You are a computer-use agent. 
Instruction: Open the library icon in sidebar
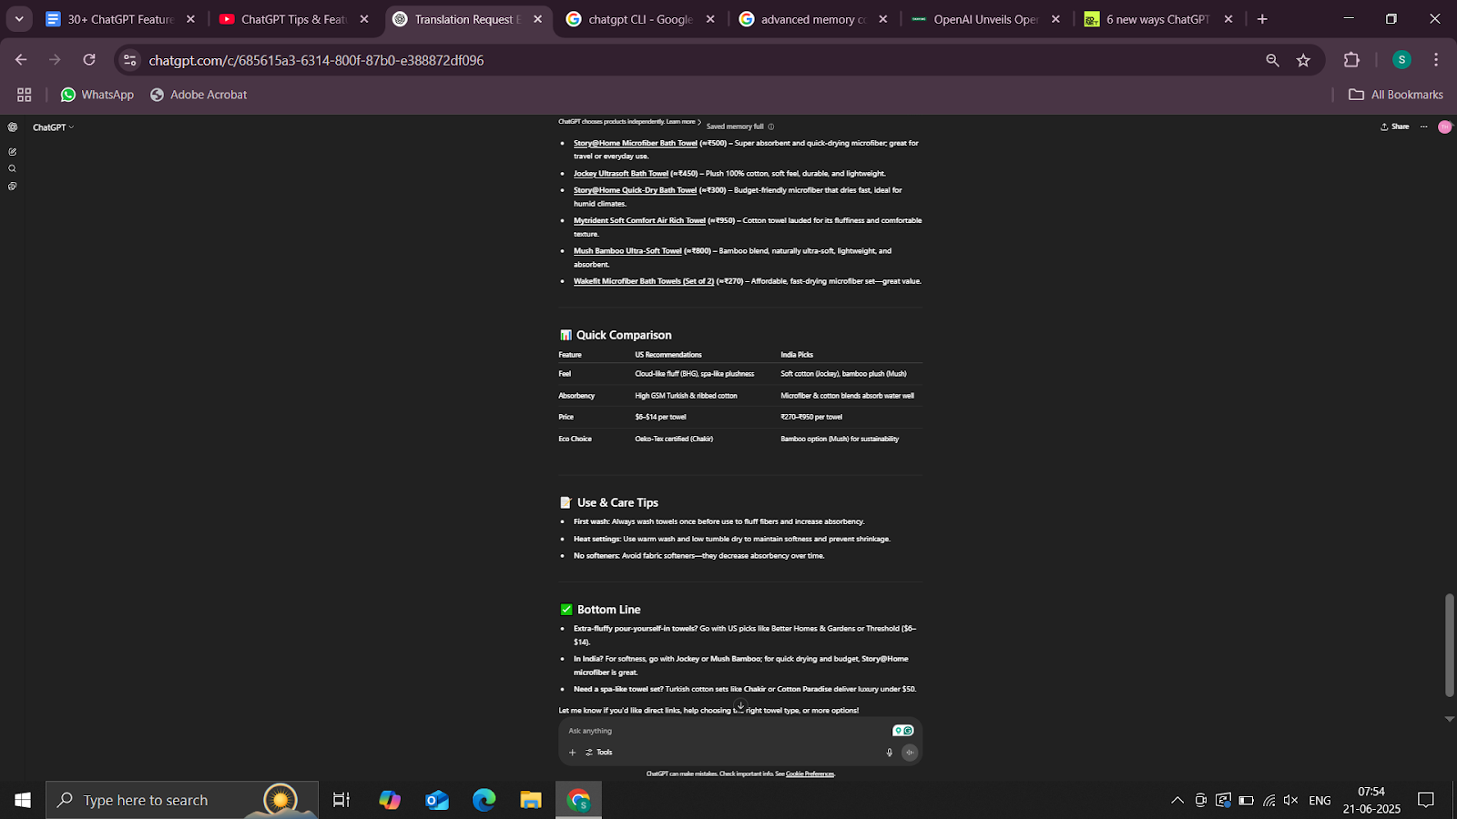[12, 187]
